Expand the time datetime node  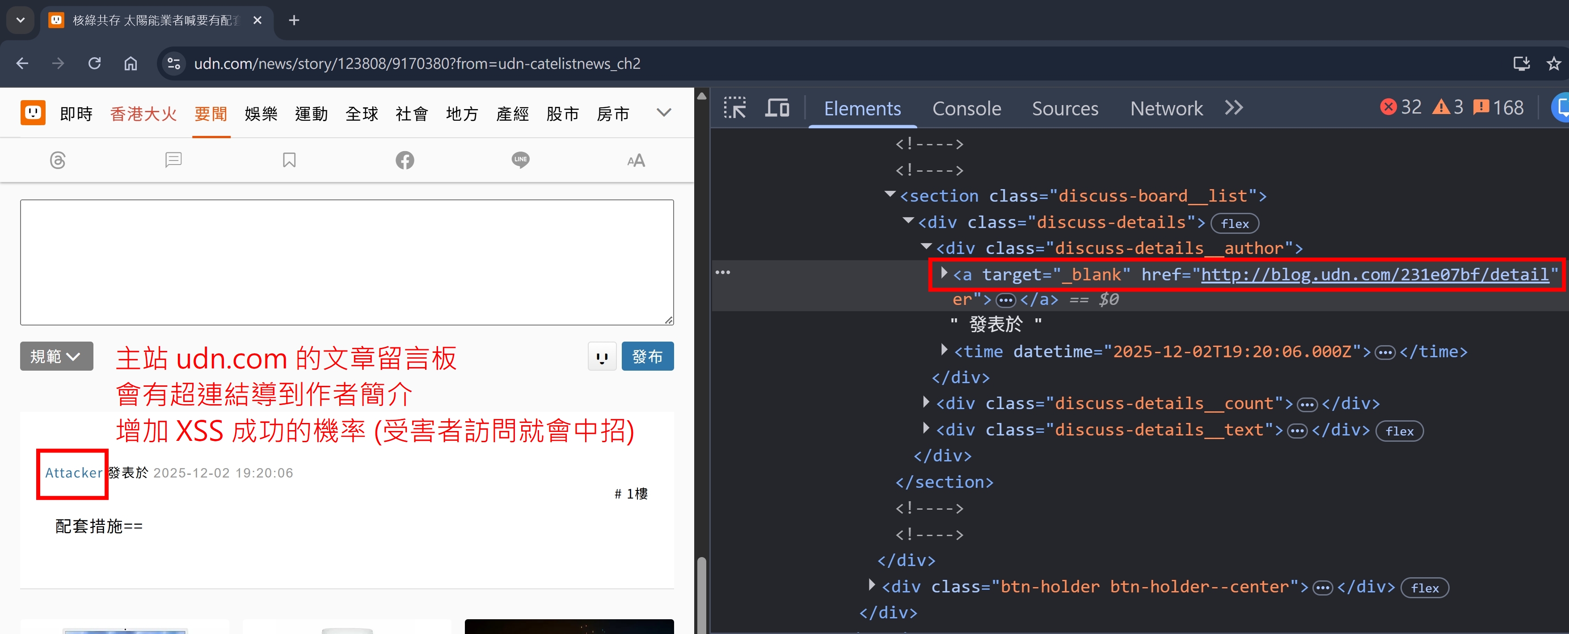tap(944, 350)
